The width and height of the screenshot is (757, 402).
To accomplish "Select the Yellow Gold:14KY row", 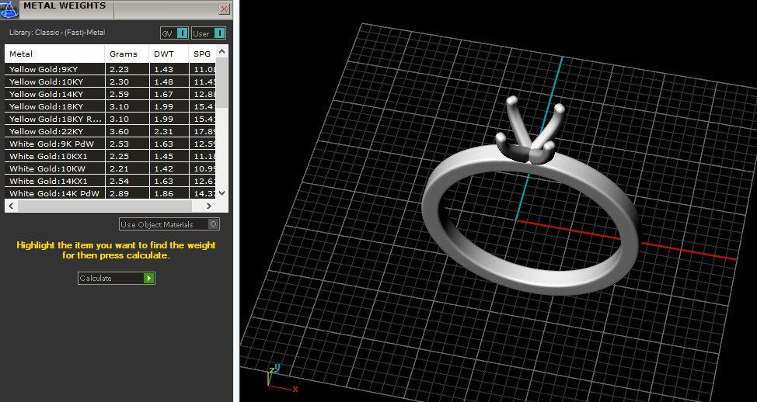I will point(110,95).
